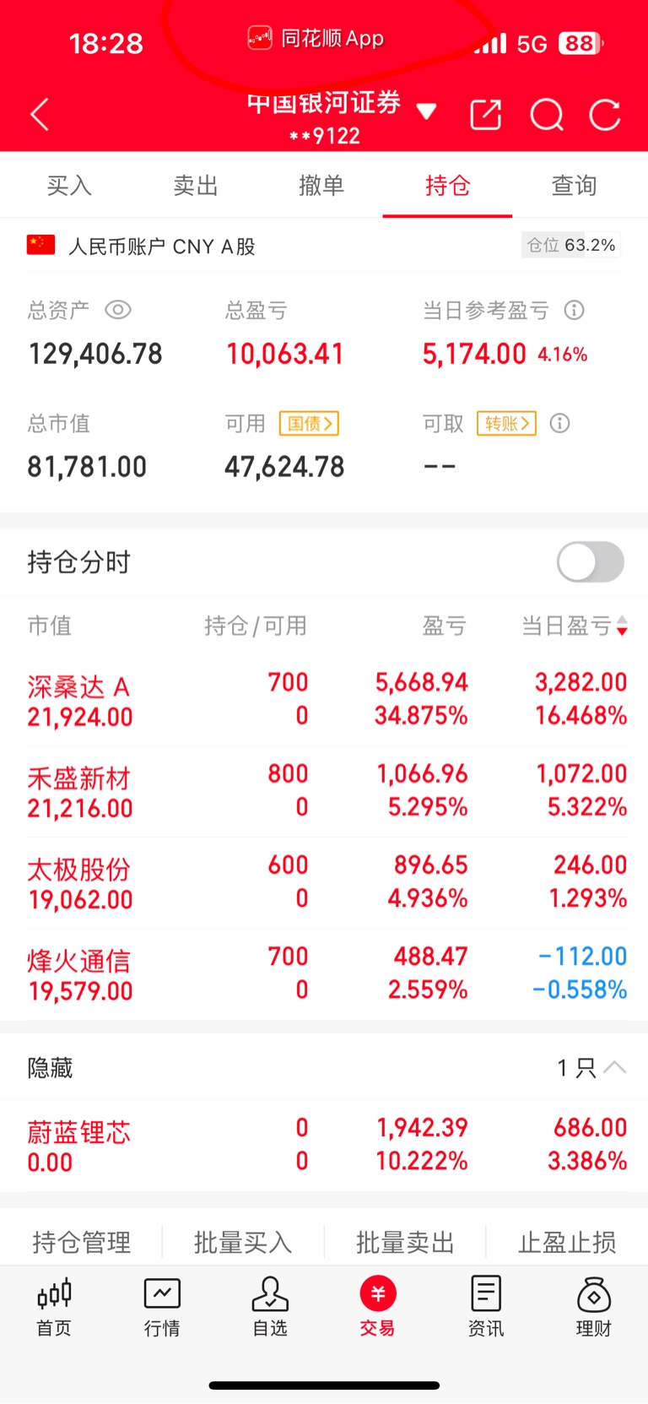Open the 深桑达 A holding row
Viewport: 648px width, 1404px height.
(324, 700)
